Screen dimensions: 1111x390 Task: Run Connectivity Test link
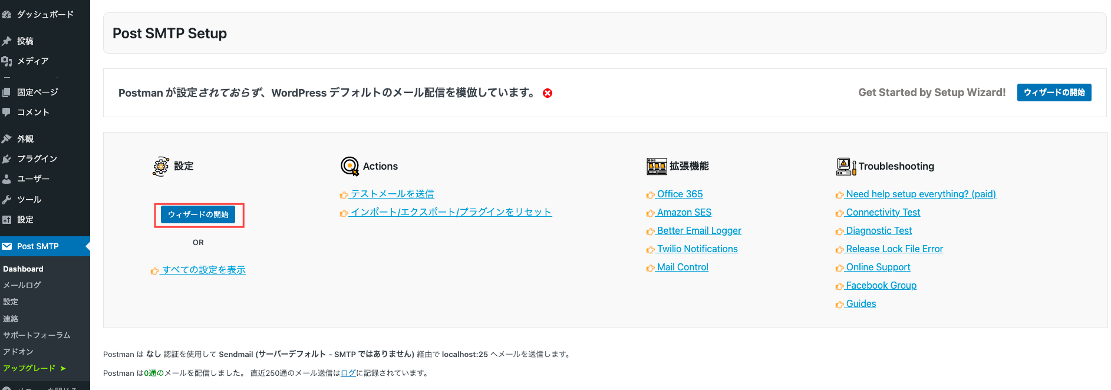(x=883, y=212)
